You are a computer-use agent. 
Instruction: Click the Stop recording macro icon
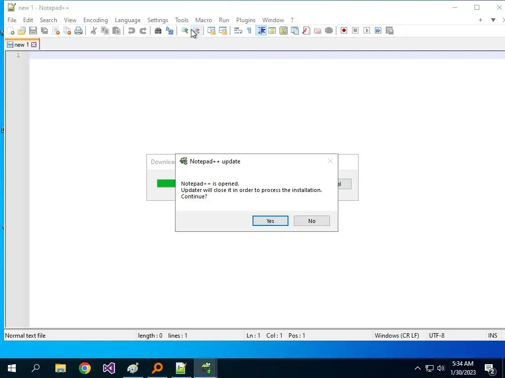click(x=355, y=31)
